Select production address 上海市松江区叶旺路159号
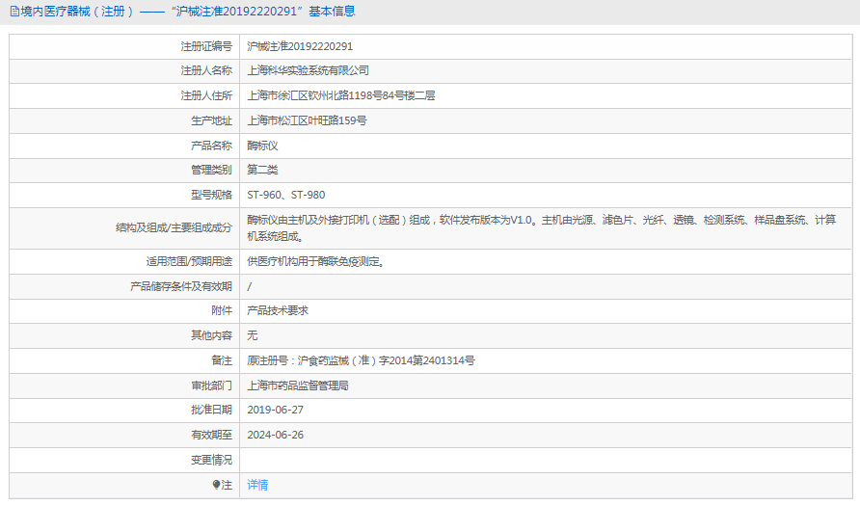This screenshot has height=505, width=860. [307, 120]
